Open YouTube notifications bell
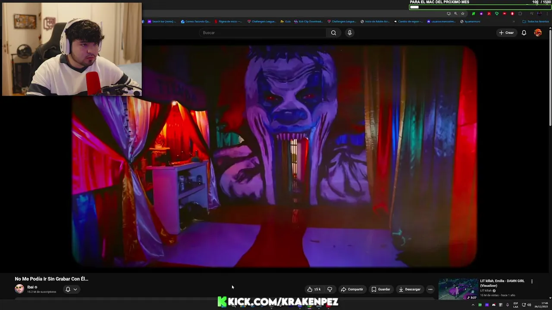Image resolution: width=552 pixels, height=310 pixels. point(524,33)
